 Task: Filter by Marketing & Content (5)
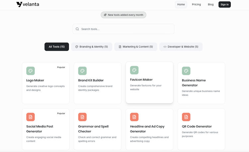click(x=136, y=47)
